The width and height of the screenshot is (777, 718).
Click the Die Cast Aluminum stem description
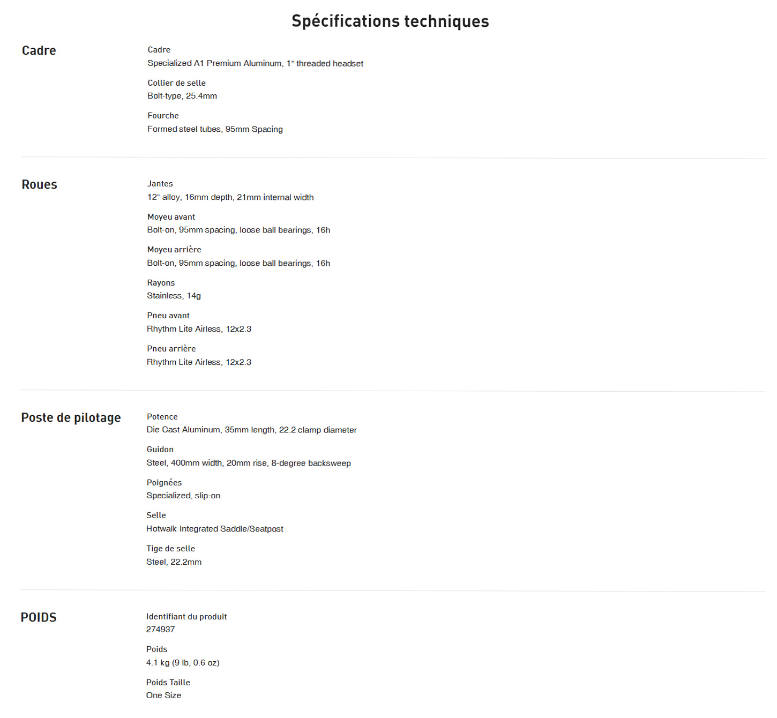(251, 430)
